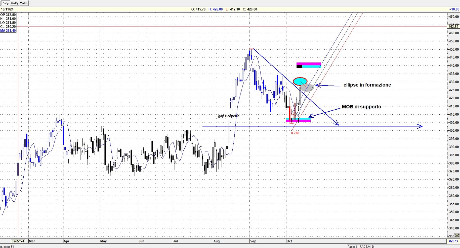Click the #2073 bar count box

453,241
